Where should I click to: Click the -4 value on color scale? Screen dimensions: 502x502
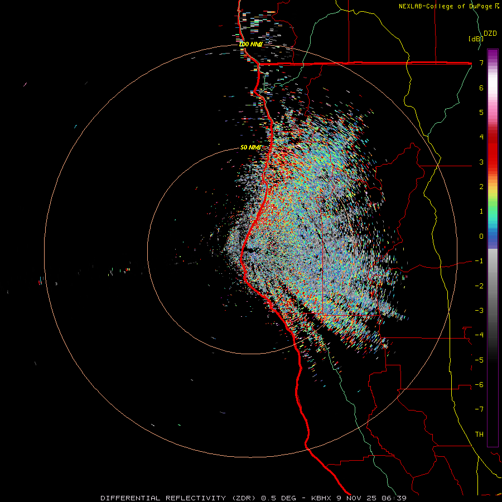click(479, 335)
